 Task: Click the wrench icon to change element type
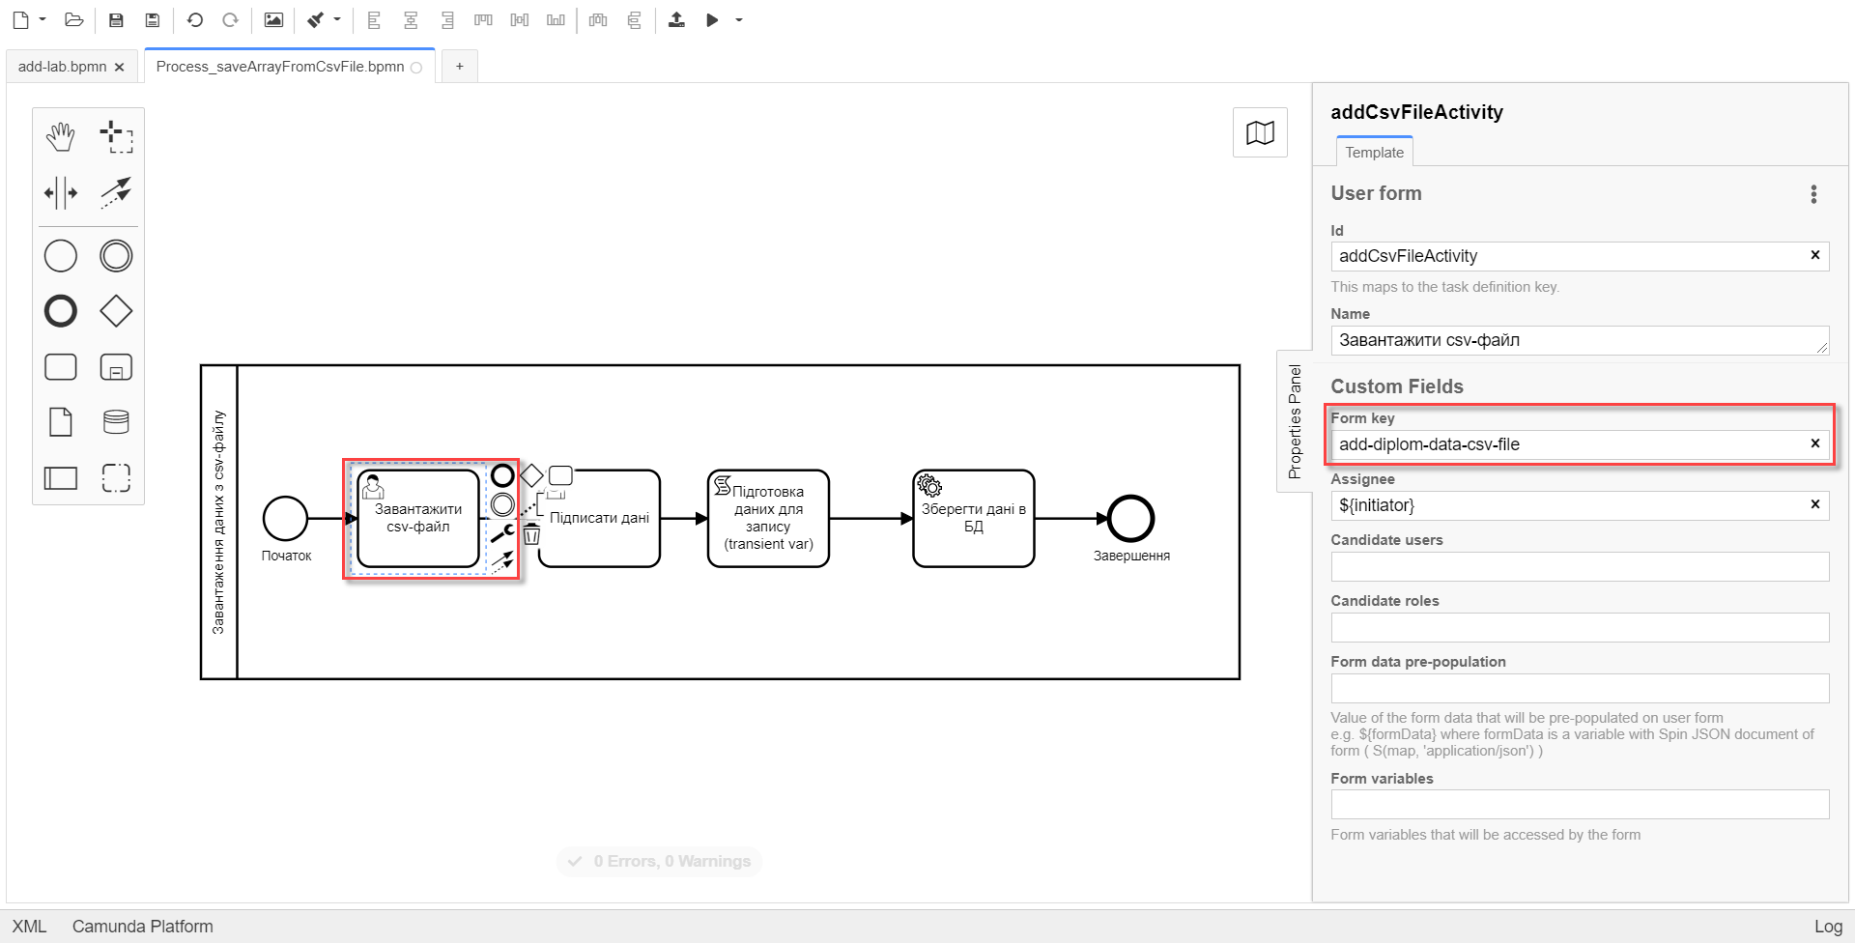pos(502,532)
